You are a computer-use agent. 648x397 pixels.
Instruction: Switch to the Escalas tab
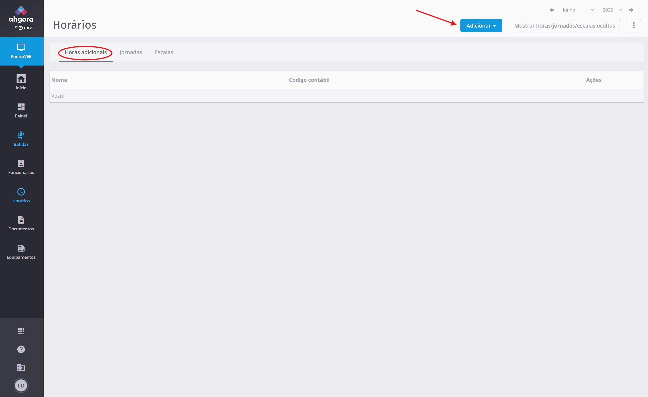pos(164,52)
